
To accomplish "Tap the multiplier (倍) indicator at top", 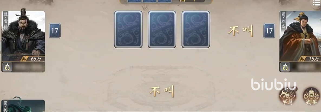I will 188,1.
